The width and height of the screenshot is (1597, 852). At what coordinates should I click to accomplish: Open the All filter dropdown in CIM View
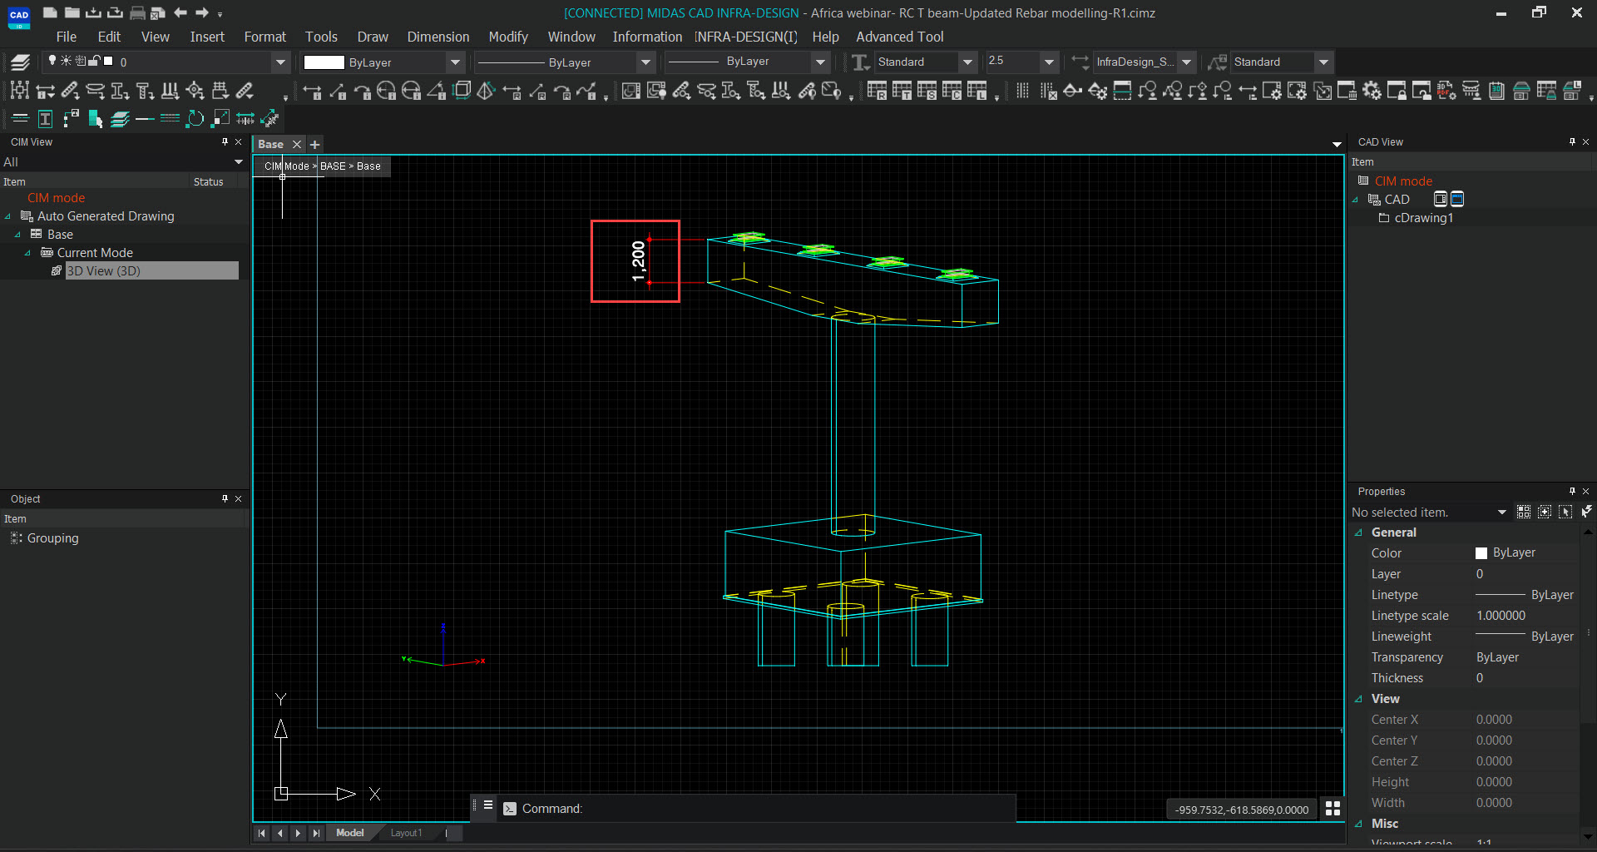pos(239,161)
